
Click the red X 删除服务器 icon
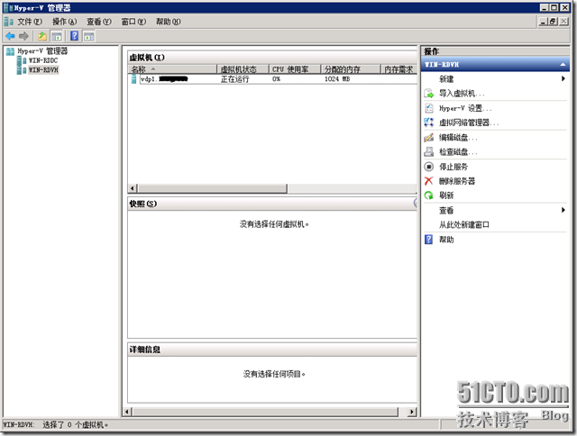click(x=429, y=181)
